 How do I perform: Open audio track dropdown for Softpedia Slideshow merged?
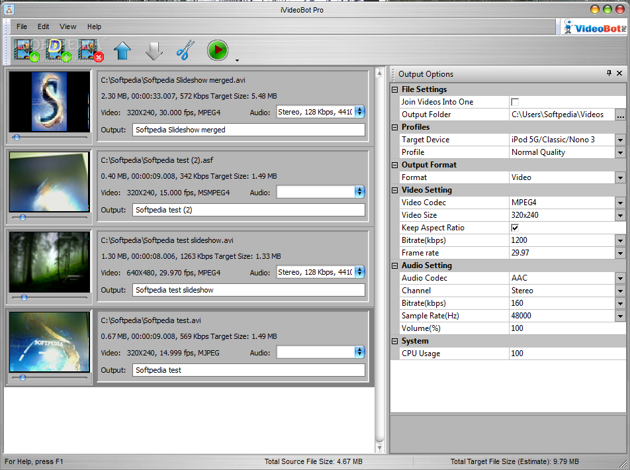(359, 112)
